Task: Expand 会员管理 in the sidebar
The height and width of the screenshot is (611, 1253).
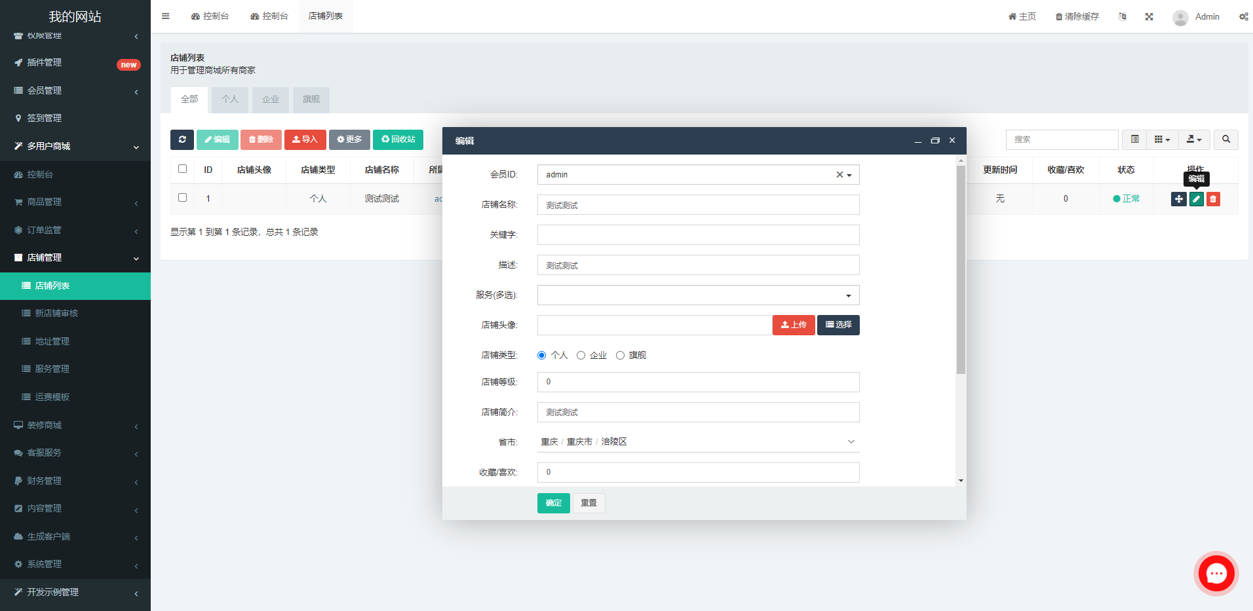Action: coord(75,90)
